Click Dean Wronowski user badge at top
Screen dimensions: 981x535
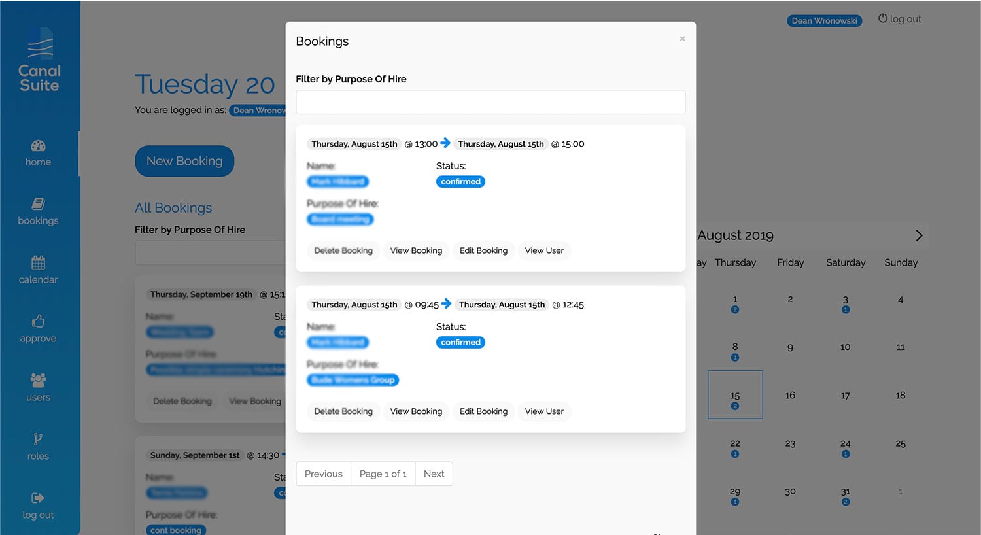point(824,20)
